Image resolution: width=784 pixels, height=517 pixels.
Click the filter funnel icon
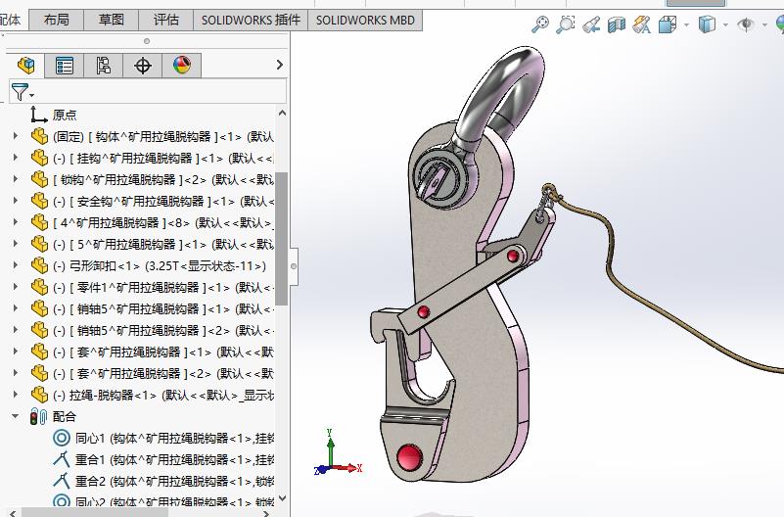click(x=20, y=92)
